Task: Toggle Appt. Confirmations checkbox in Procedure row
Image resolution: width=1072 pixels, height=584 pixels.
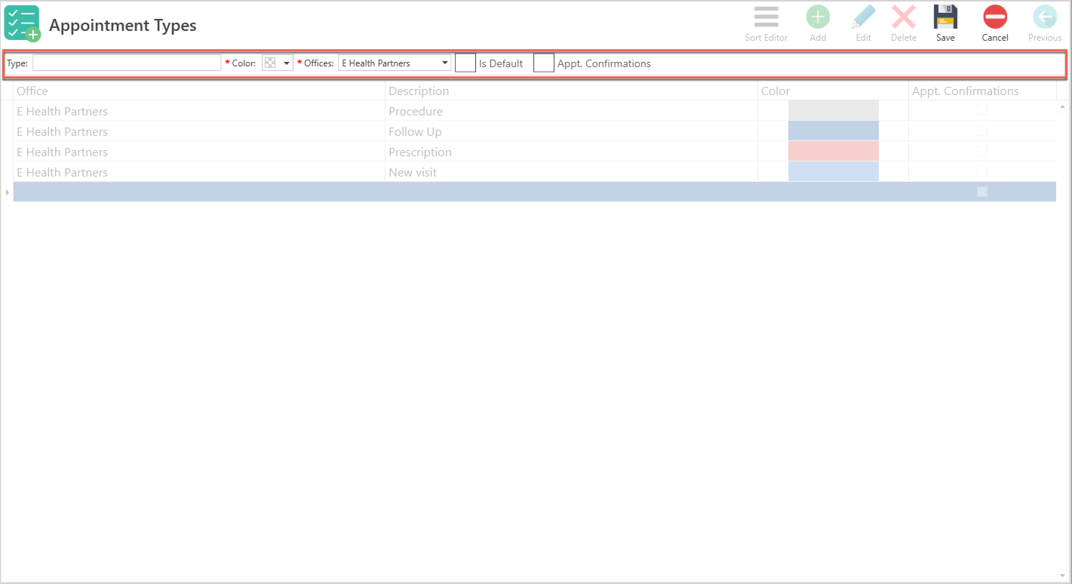Action: 982,110
